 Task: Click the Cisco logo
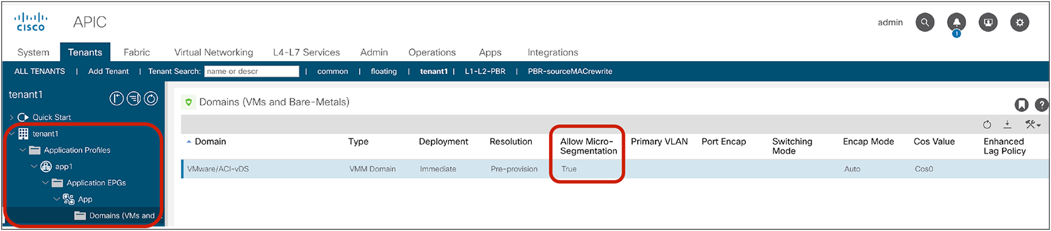coord(30,22)
